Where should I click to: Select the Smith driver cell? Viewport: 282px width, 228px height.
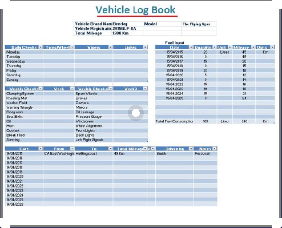pyautogui.click(x=174, y=153)
